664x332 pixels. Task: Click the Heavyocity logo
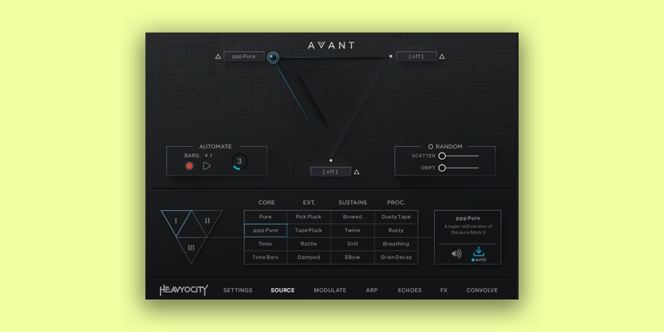coord(184,290)
